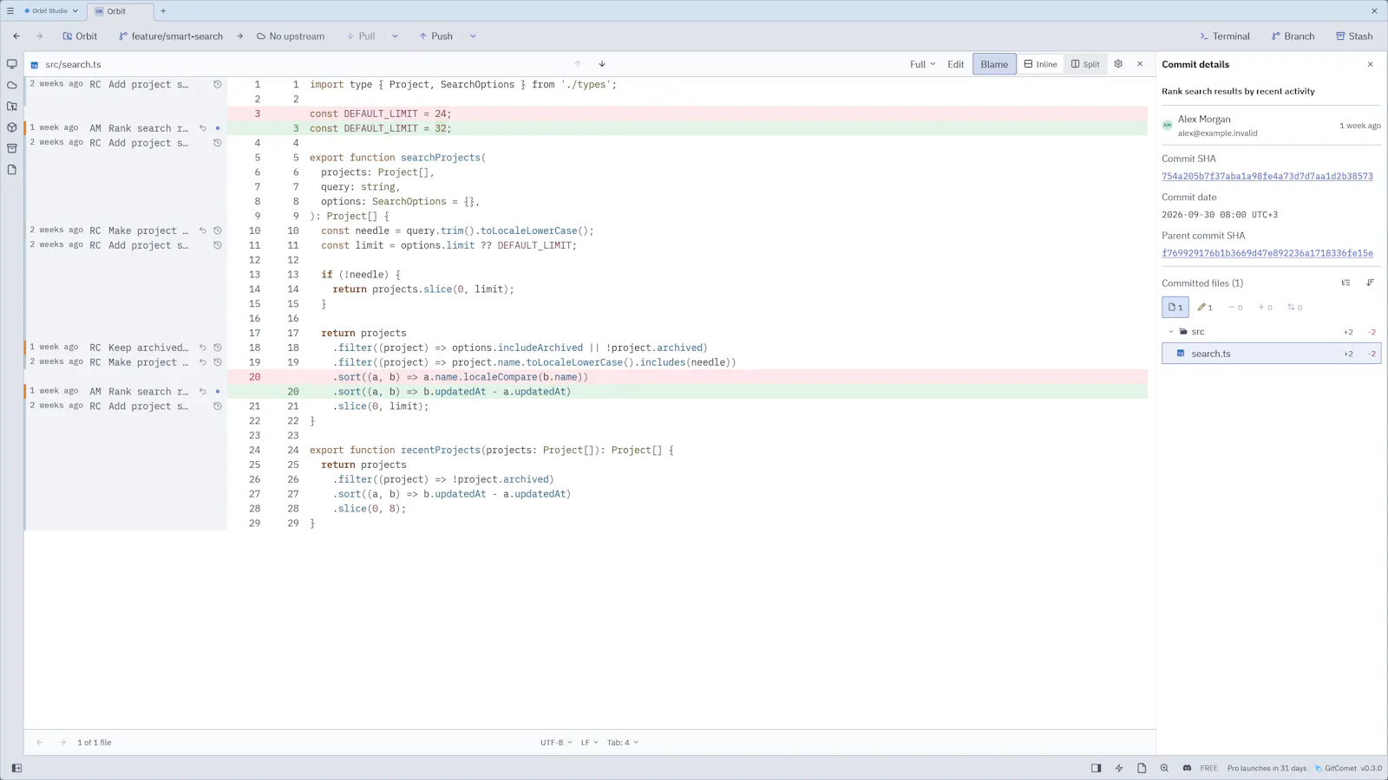Open feature/smart-search branch selector
Viewport: 1388px width, 780px height.
(171, 36)
